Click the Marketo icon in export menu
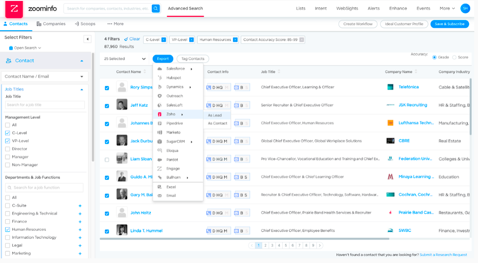Viewport: 478px width, 263px height. (x=160, y=132)
